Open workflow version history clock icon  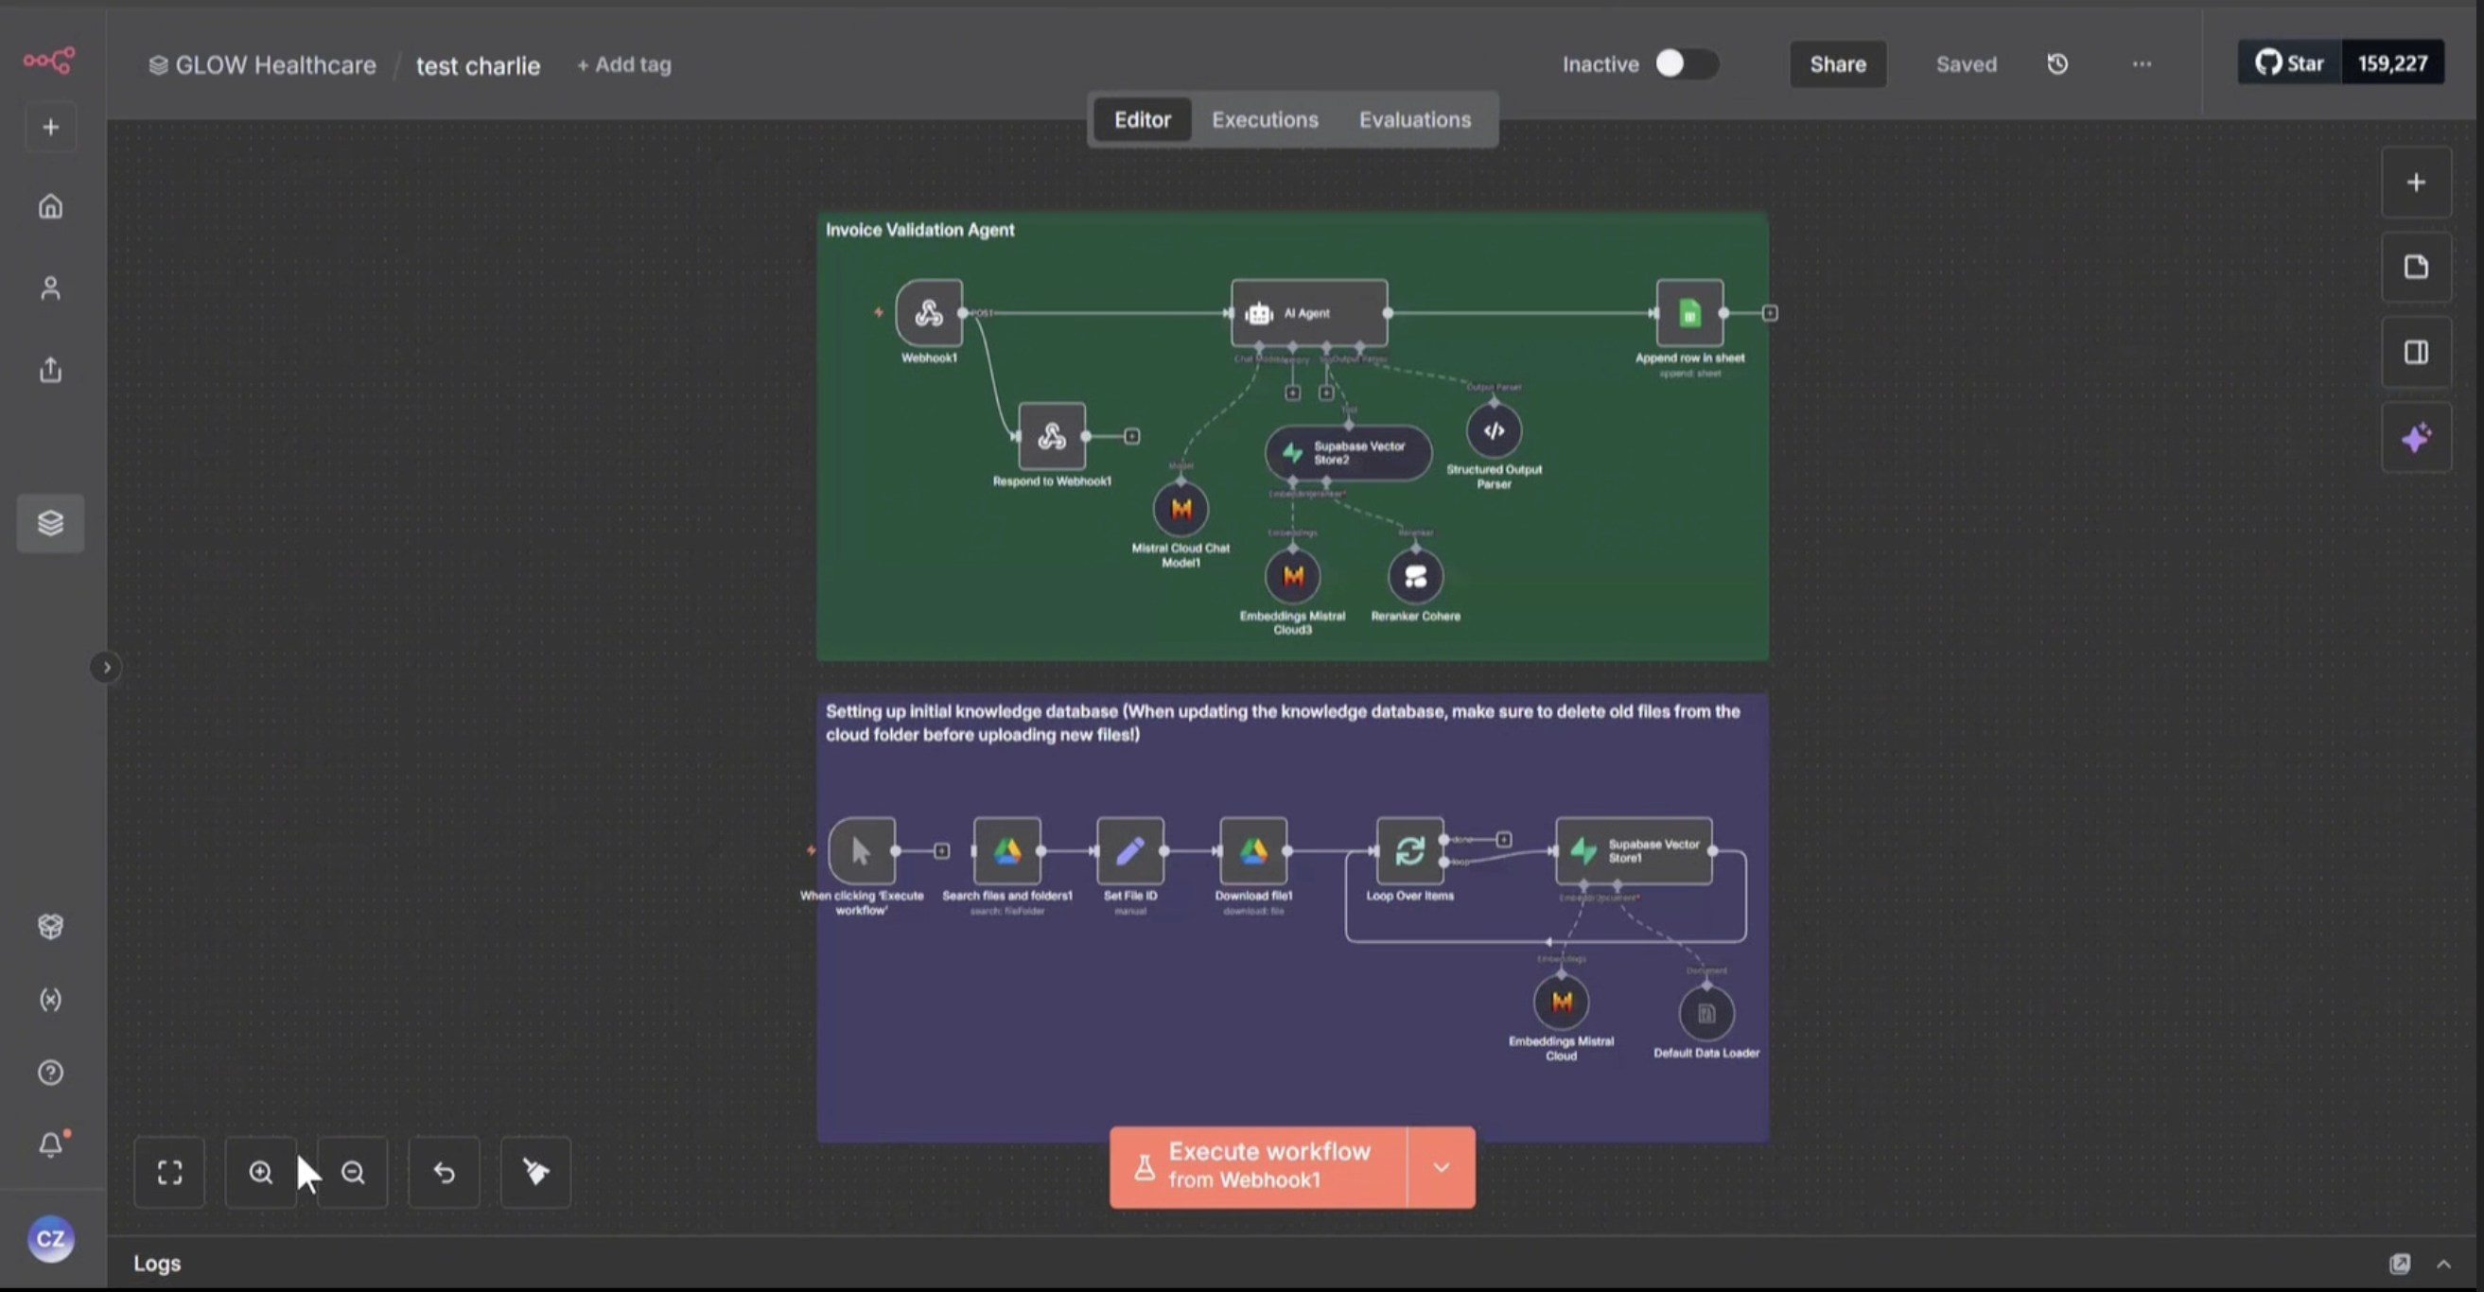point(2056,63)
